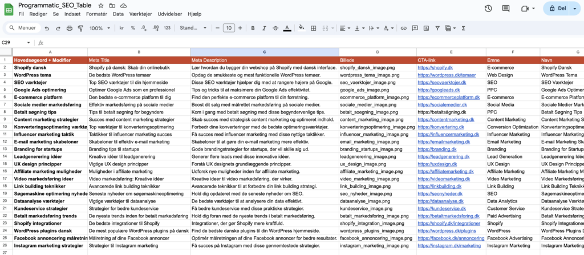Toggle bold formatting

(253, 28)
